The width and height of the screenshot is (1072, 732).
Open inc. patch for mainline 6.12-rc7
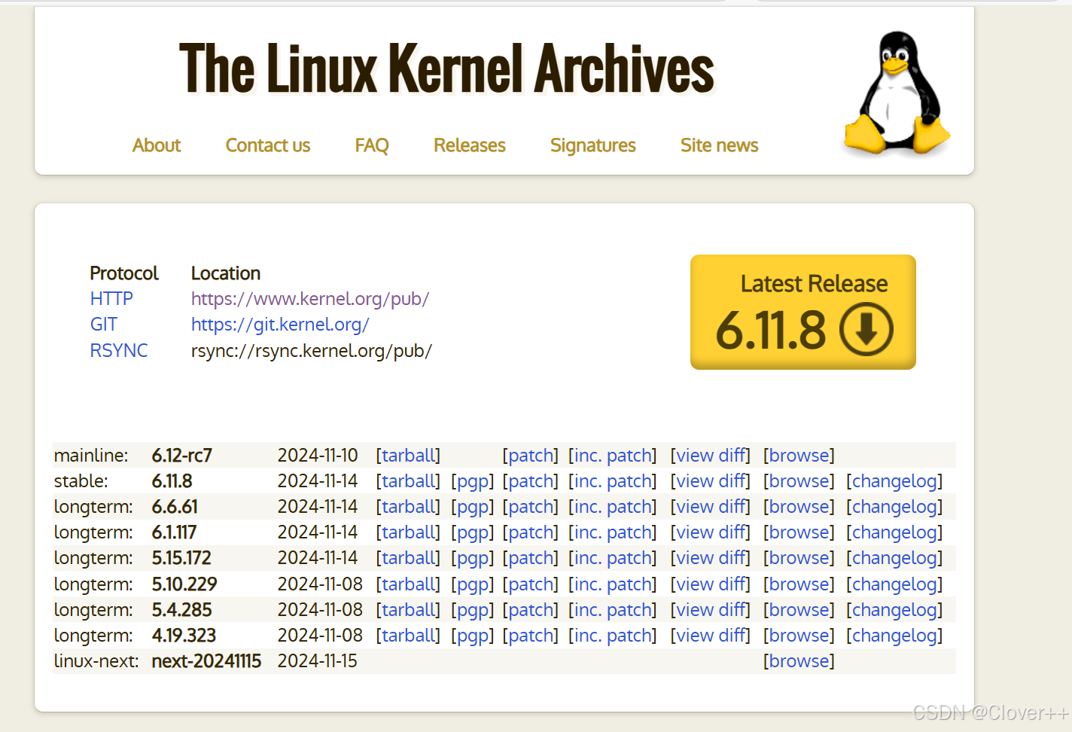tap(613, 456)
